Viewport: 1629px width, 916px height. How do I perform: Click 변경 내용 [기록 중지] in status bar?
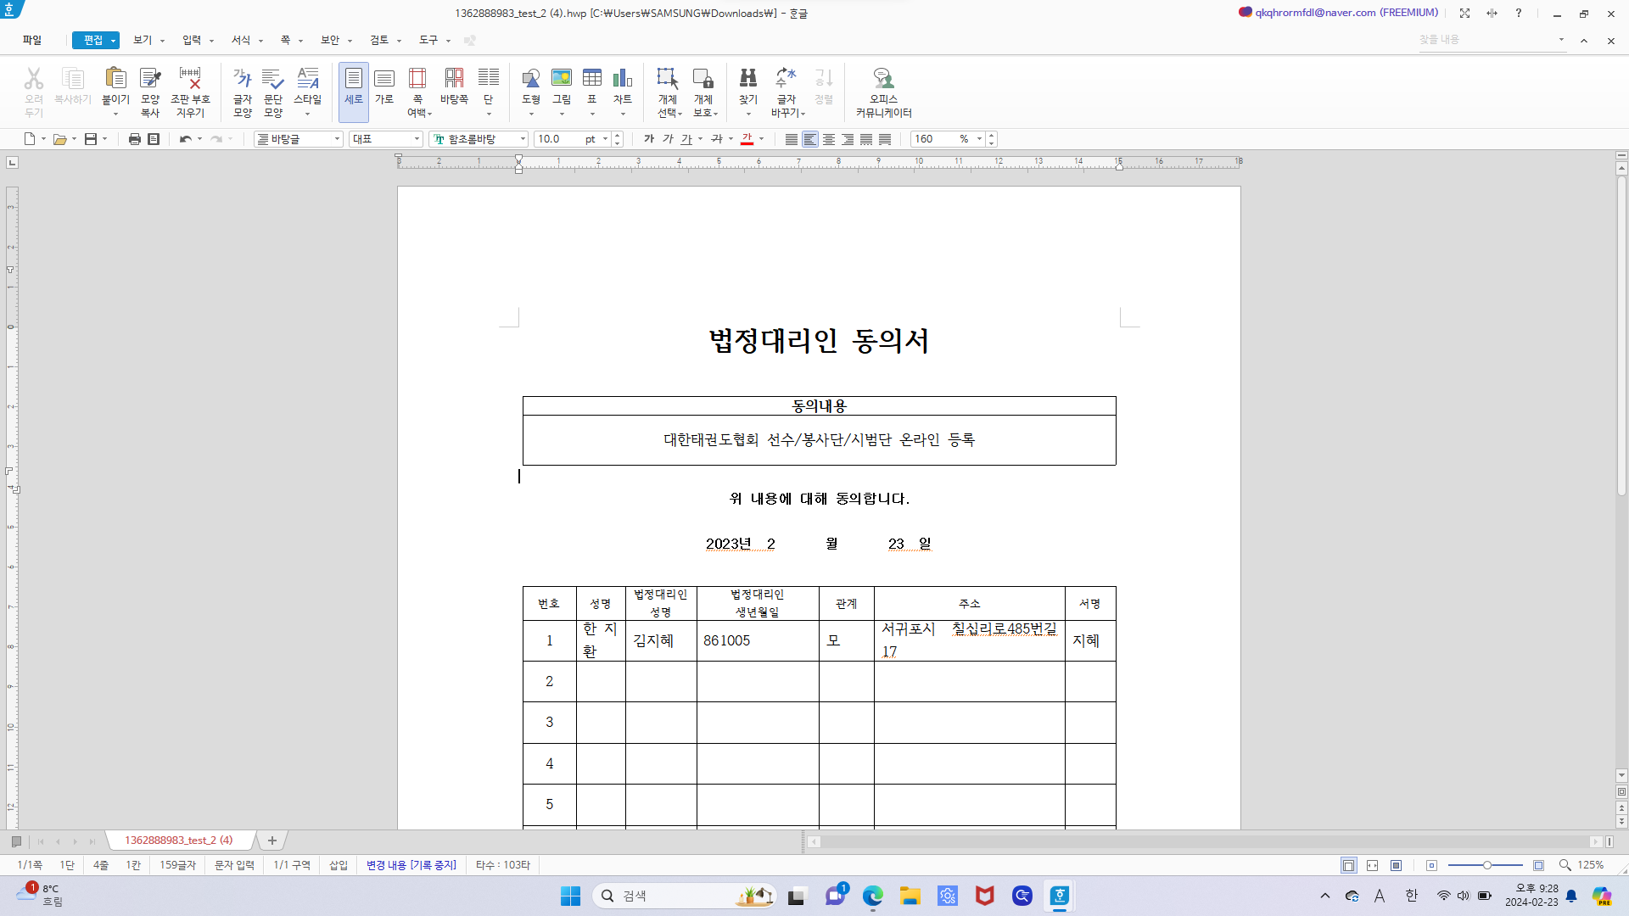coord(411,865)
